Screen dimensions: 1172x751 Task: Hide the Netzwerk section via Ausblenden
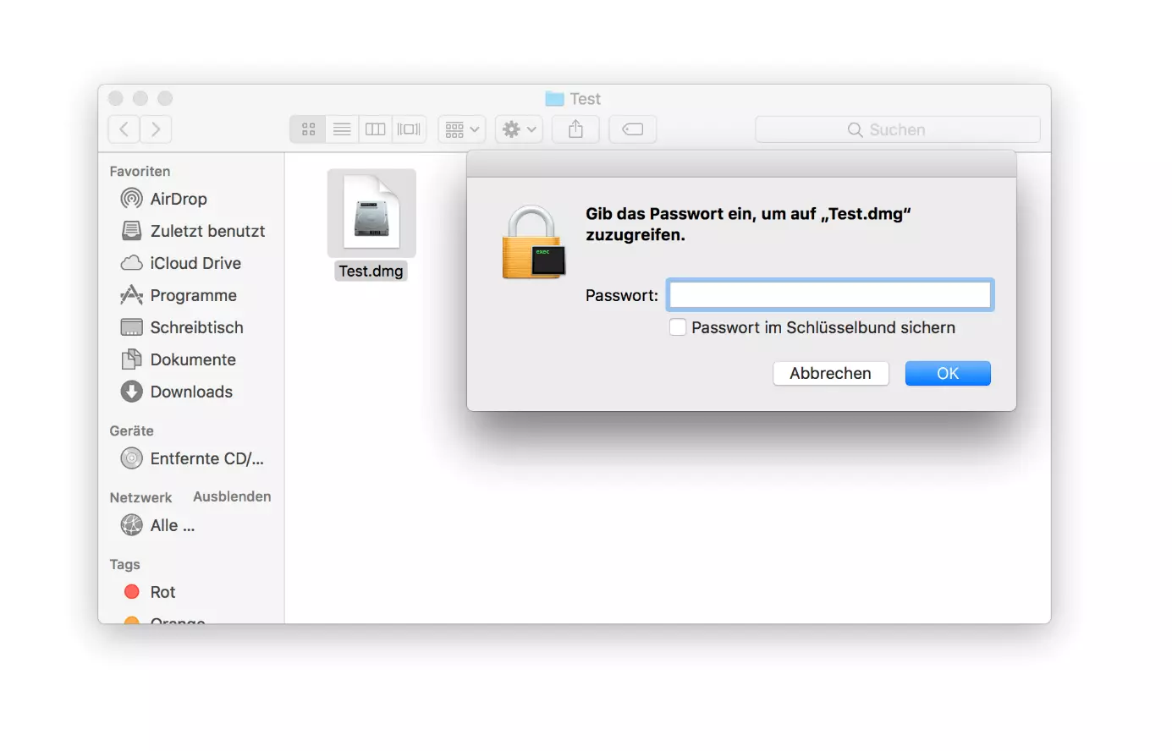coord(232,496)
